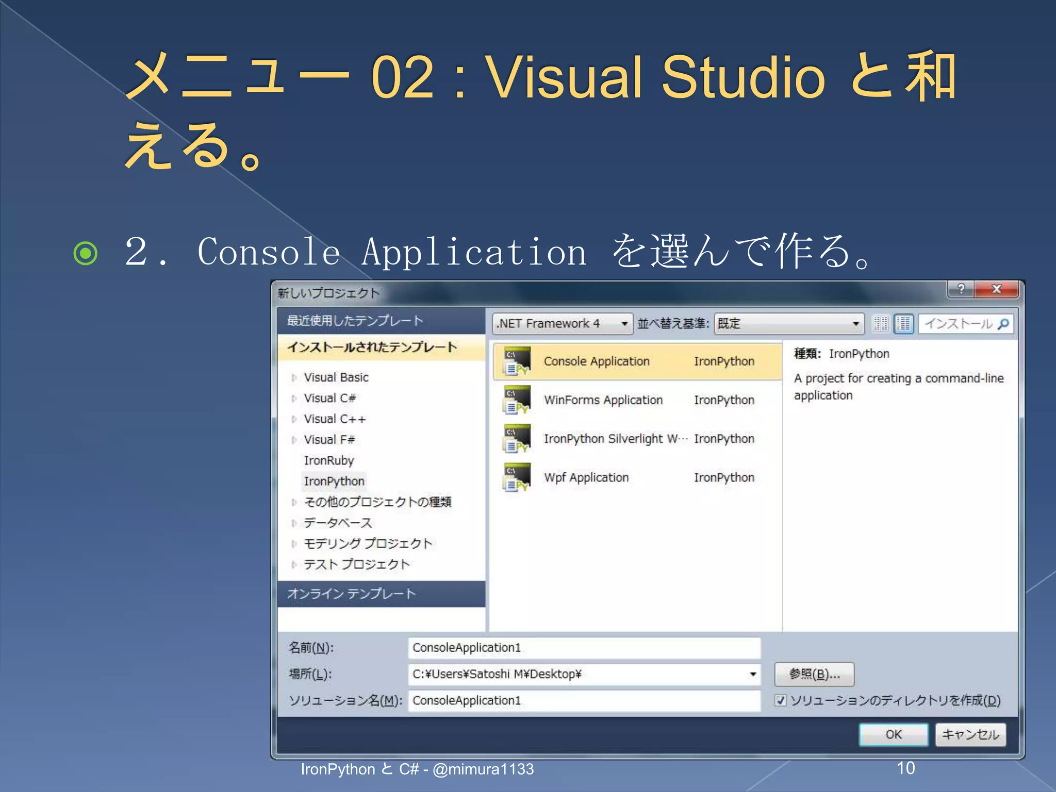Open インストールされたテンプレート section

coord(381,347)
